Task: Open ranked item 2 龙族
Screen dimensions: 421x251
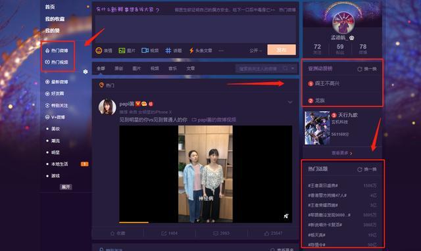Action: pos(316,101)
